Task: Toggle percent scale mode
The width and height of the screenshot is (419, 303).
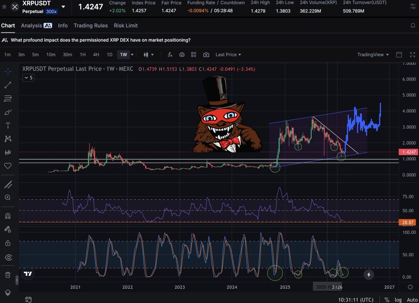Action: pyautogui.click(x=387, y=300)
